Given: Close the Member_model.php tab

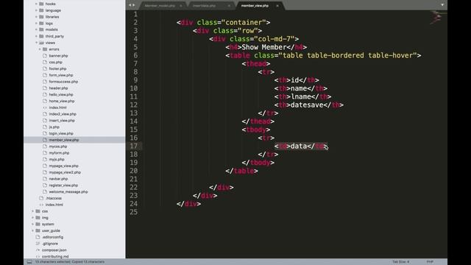Looking at the screenshot, I should pyautogui.click(x=181, y=6).
